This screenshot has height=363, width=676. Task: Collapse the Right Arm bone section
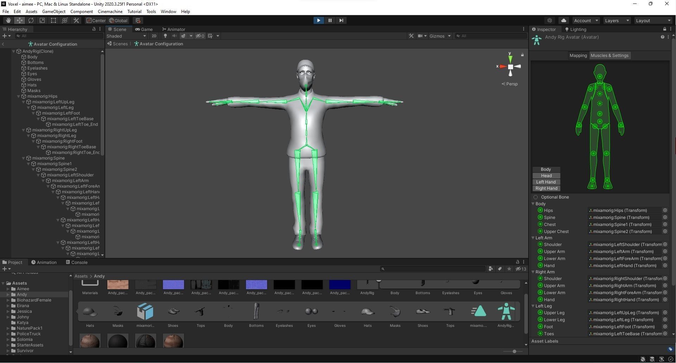(x=533, y=272)
